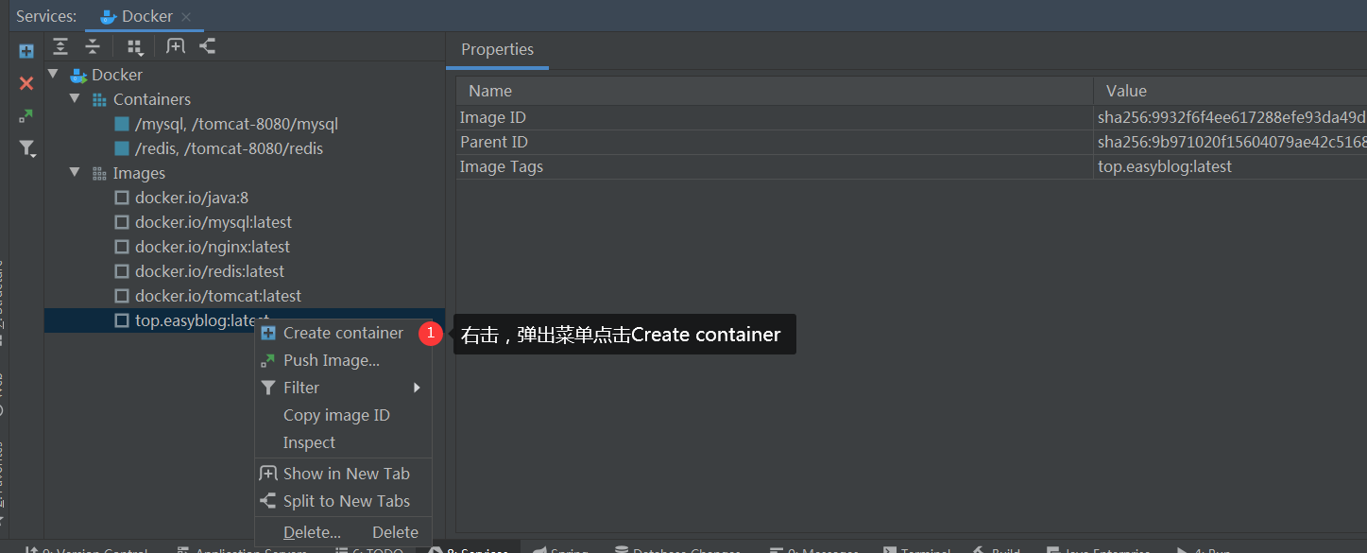Click the Create container plus icon in sidebar

(26, 51)
